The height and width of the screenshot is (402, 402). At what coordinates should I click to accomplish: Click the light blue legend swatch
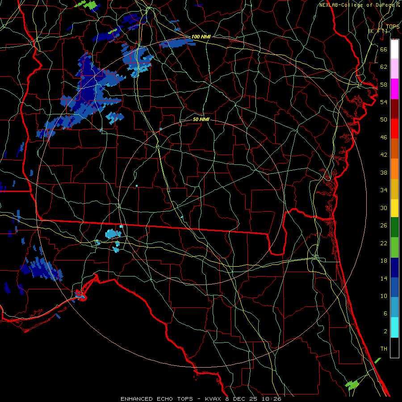point(394,307)
